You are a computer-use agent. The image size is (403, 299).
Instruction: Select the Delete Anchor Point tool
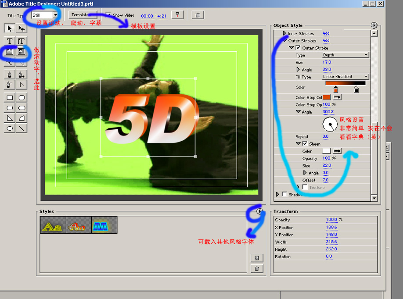tap(10, 85)
